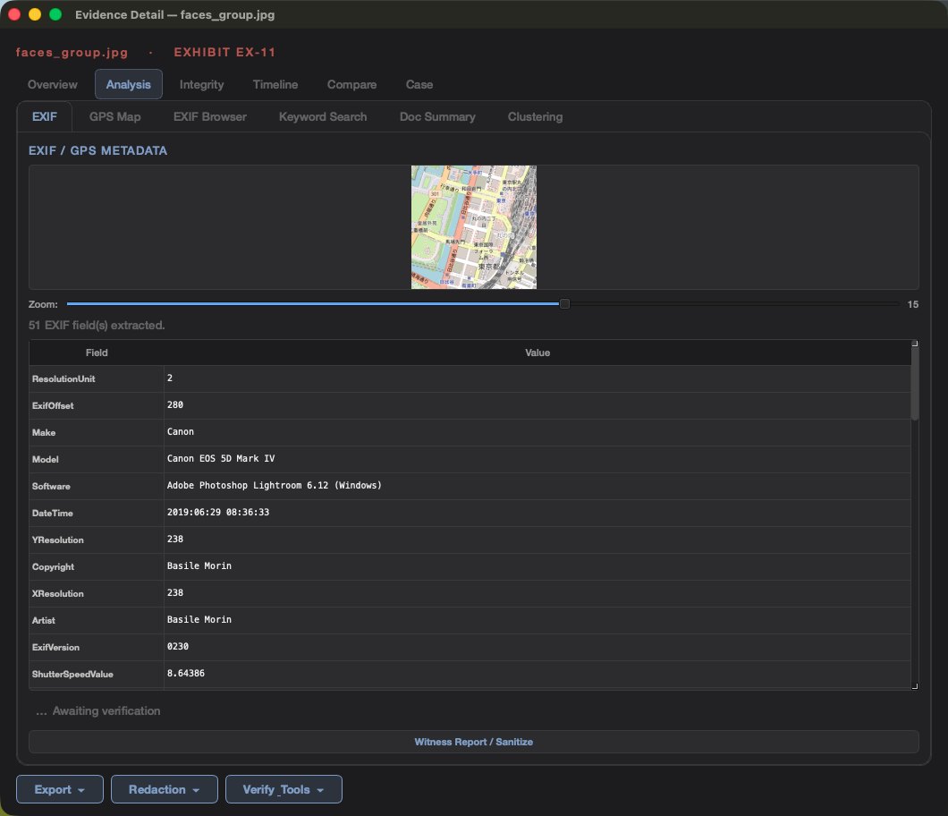948x816 pixels.
Task: Click the ShutterSpeedValue 8.64386 cell
Action: coord(537,674)
